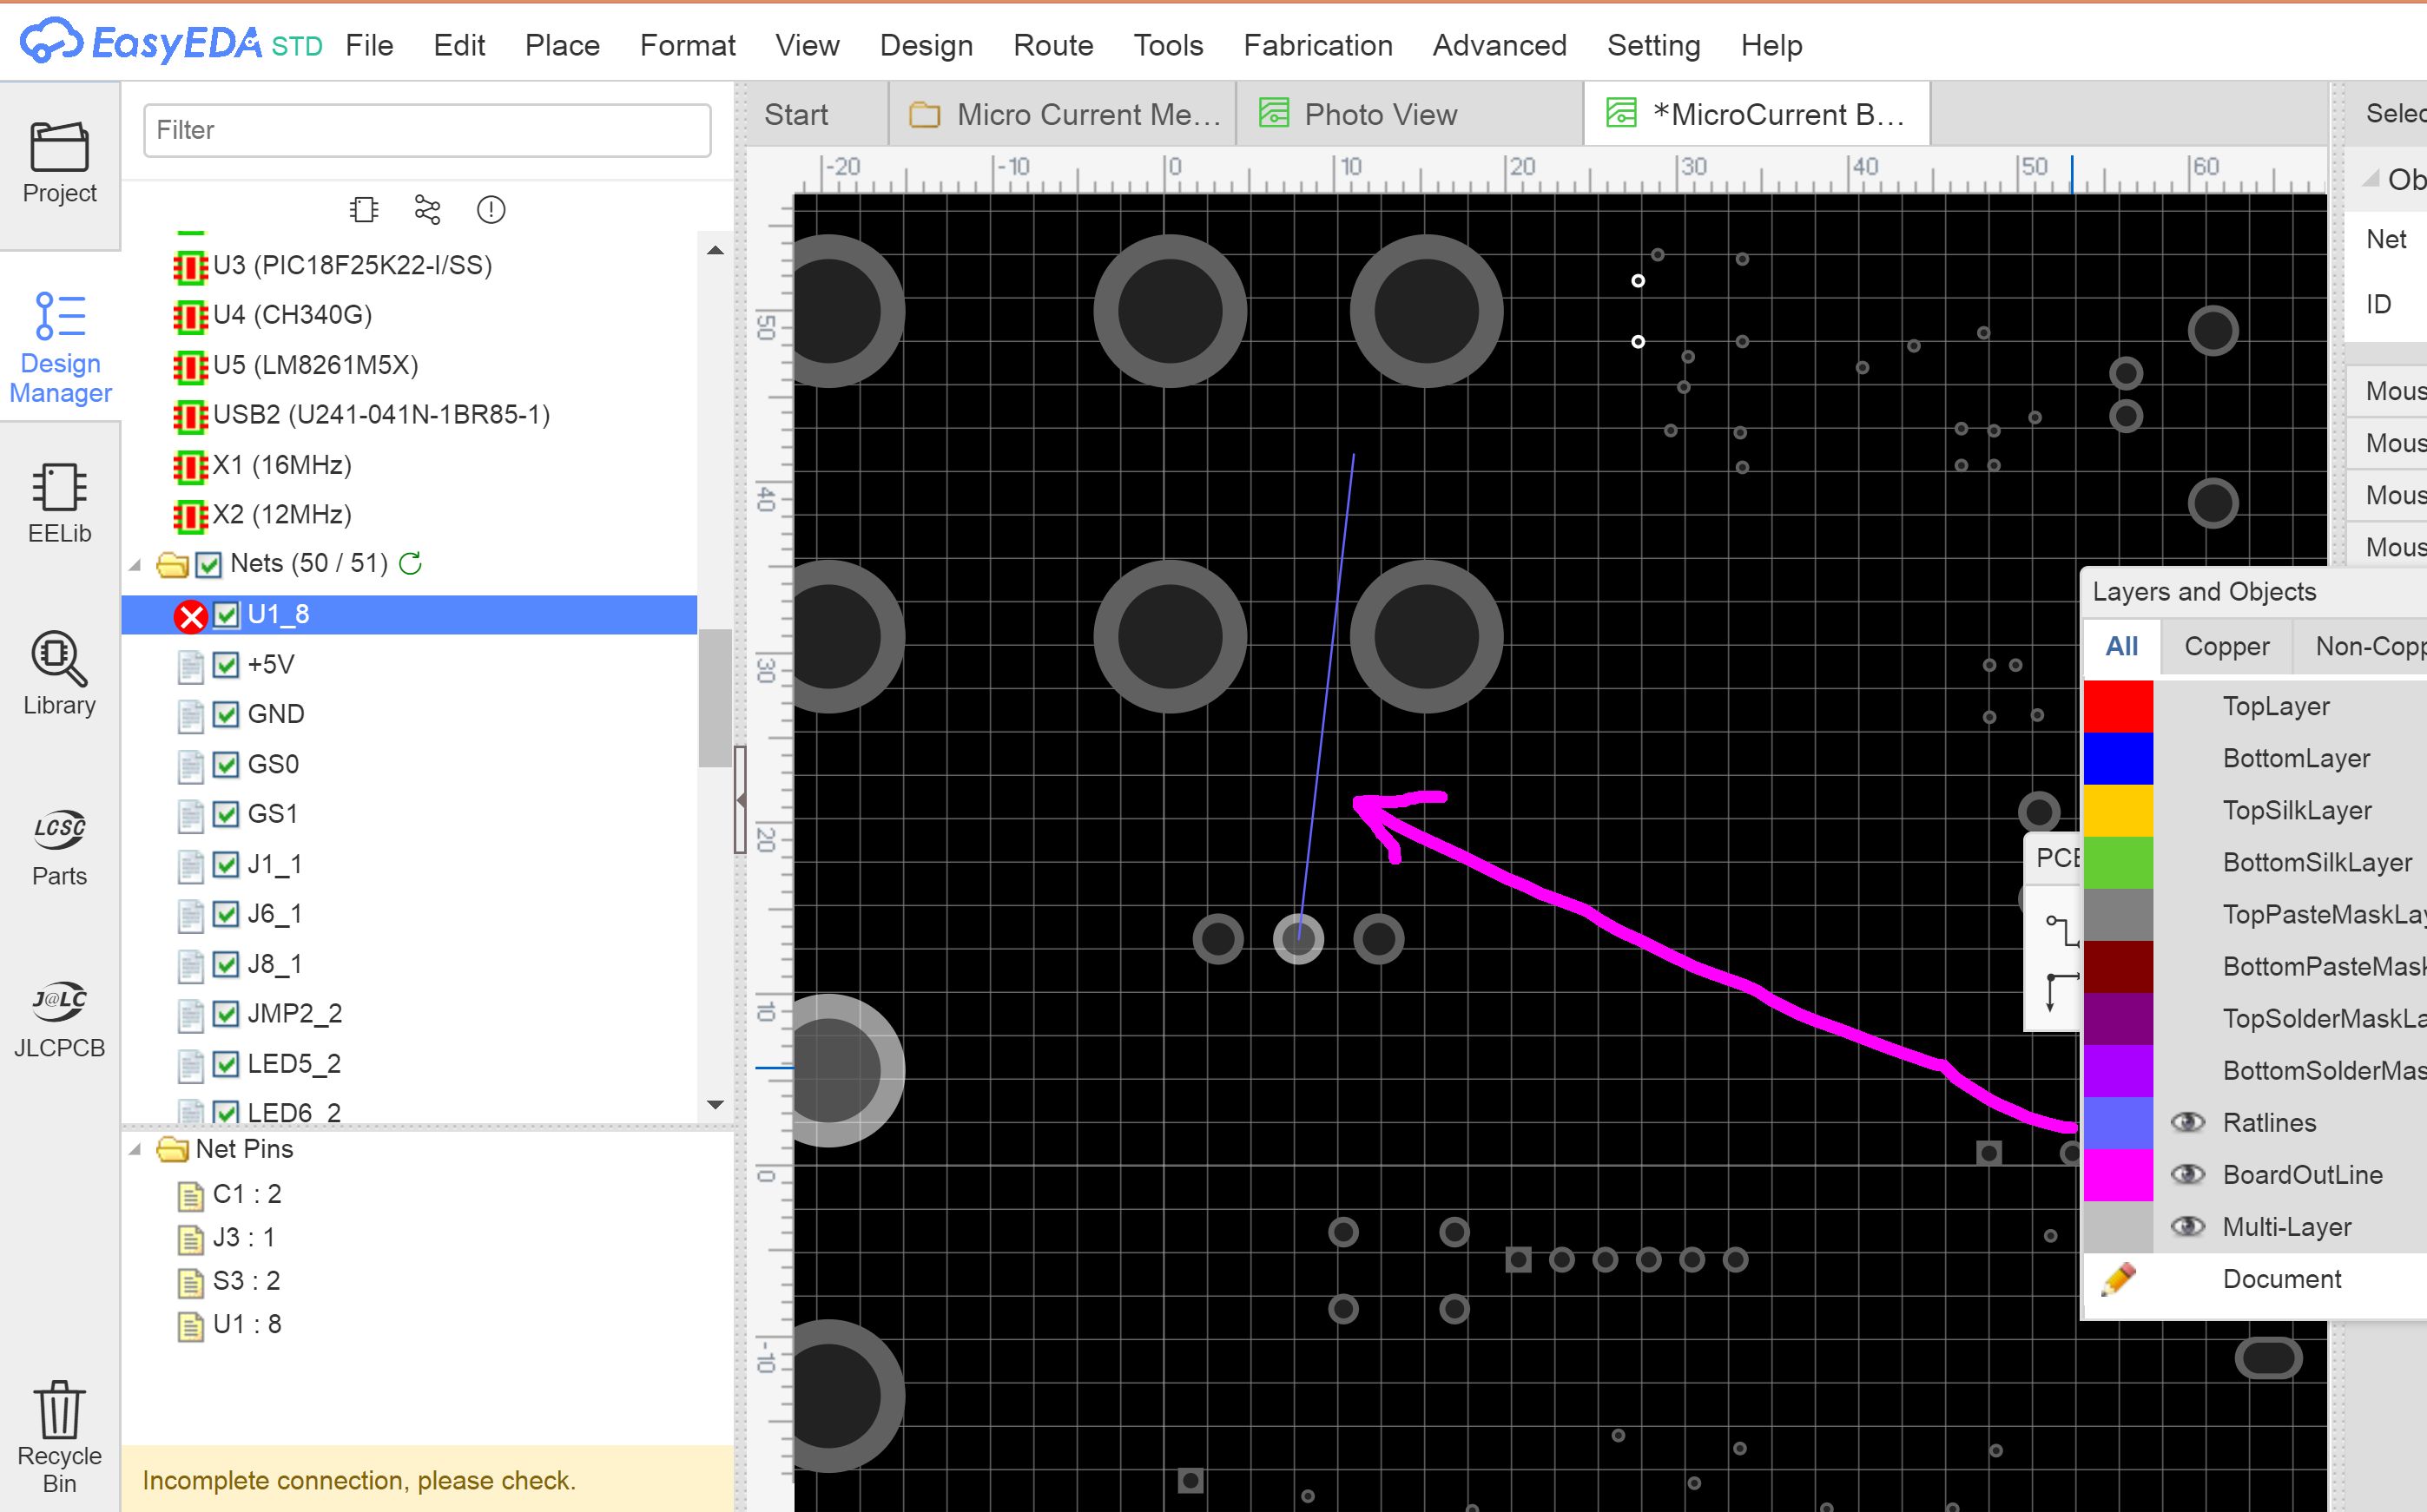
Task: Open the Setting menu
Action: [1653, 45]
